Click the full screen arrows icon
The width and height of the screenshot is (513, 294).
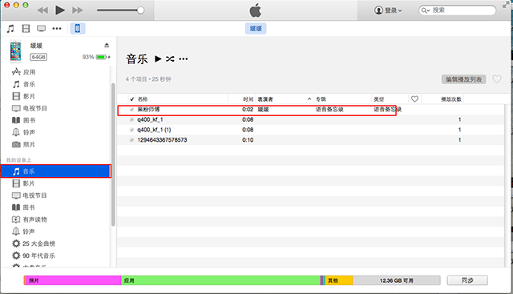[x=506, y=4]
